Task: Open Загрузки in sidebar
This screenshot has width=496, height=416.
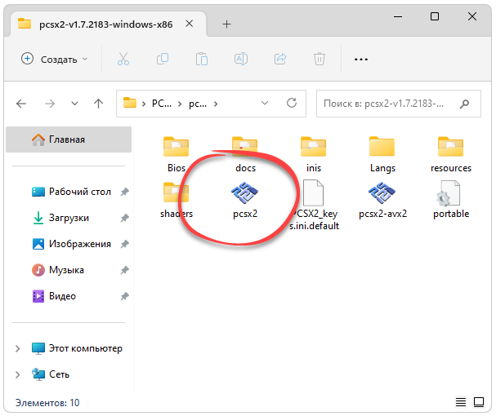Action: pos(61,218)
